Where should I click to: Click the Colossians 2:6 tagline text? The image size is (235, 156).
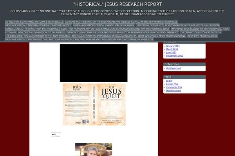[117, 13]
